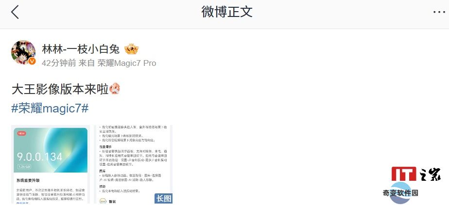
Task: Click the 微博正文 page title
Action: pyautogui.click(x=227, y=12)
